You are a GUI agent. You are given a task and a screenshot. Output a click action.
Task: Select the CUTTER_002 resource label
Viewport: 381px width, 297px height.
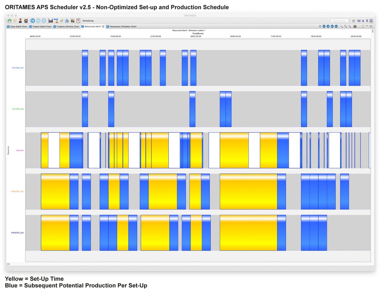coord(18,109)
